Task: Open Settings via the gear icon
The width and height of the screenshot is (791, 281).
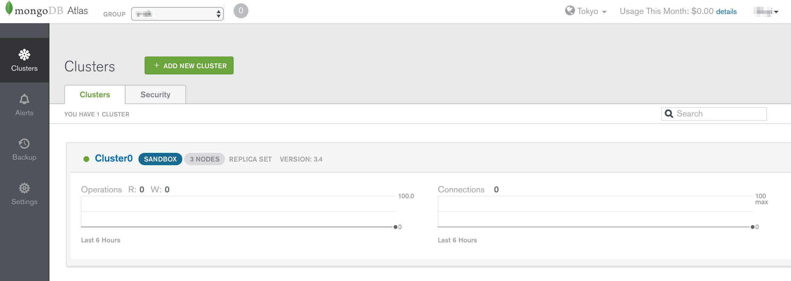Action: click(x=24, y=188)
